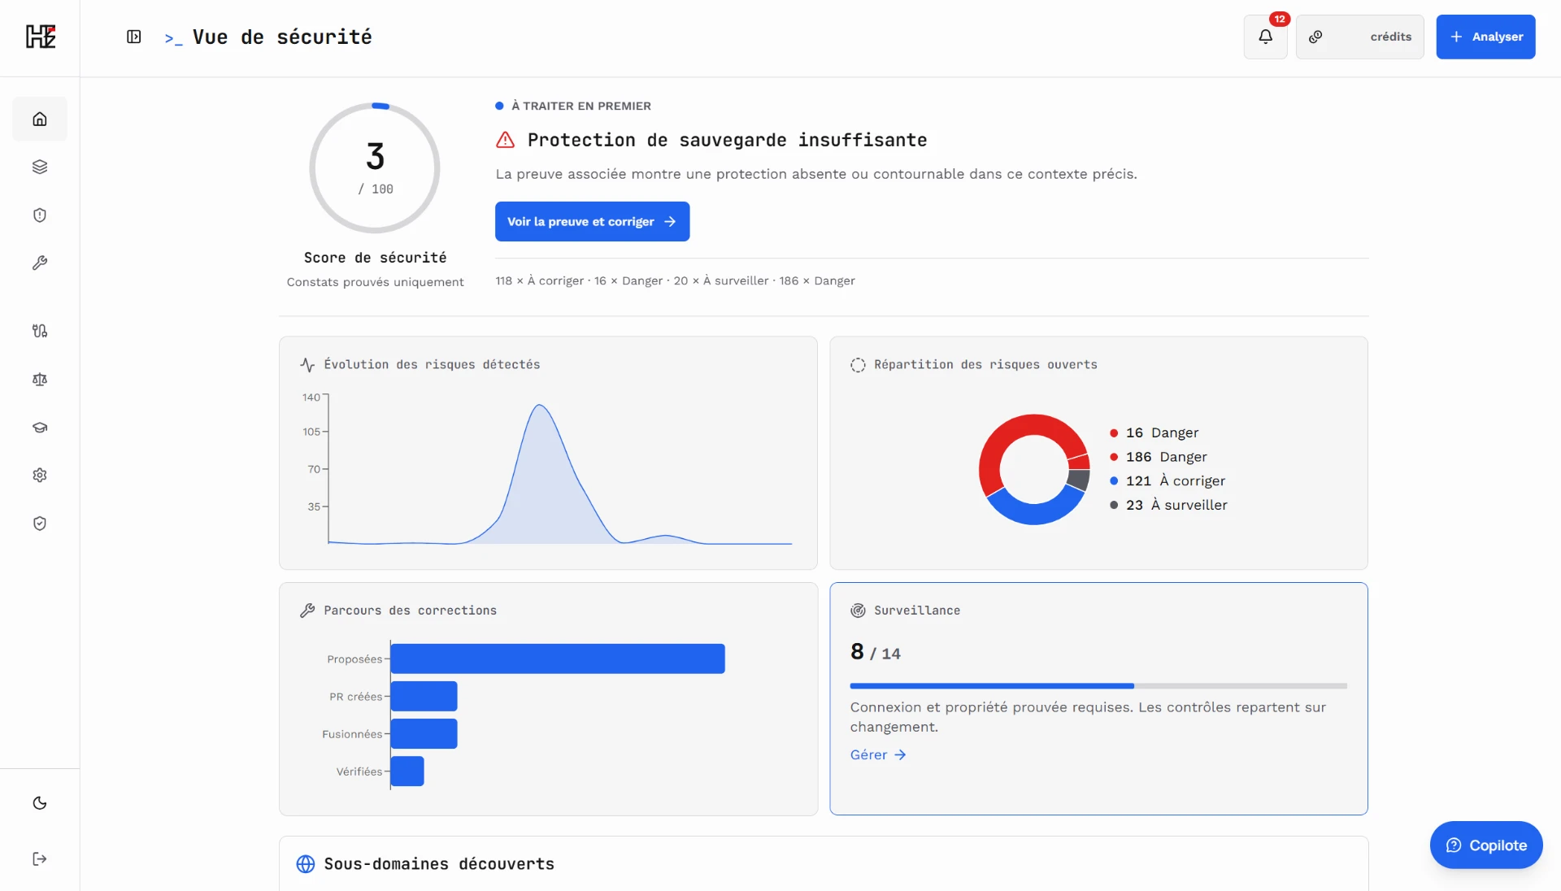Open the balance scale sidebar icon

(x=40, y=379)
